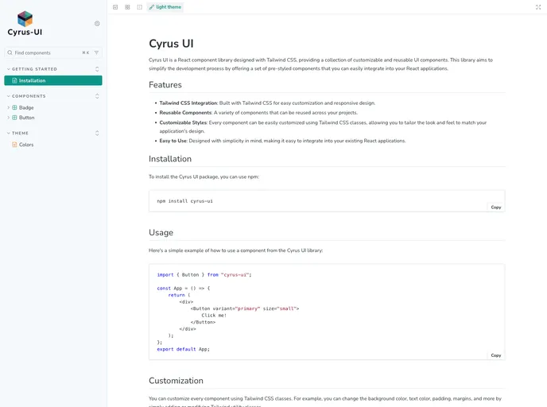Toggle outline mode in toolbar
The height and width of the screenshot is (407, 547).
pos(140,7)
